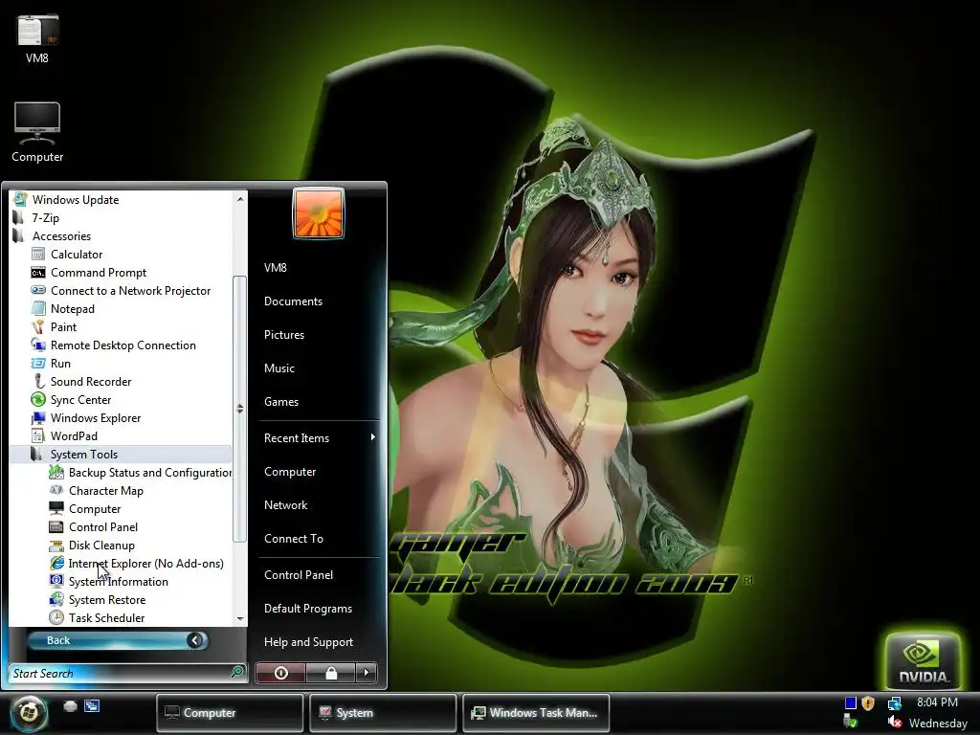Click the network tray icon

click(895, 703)
